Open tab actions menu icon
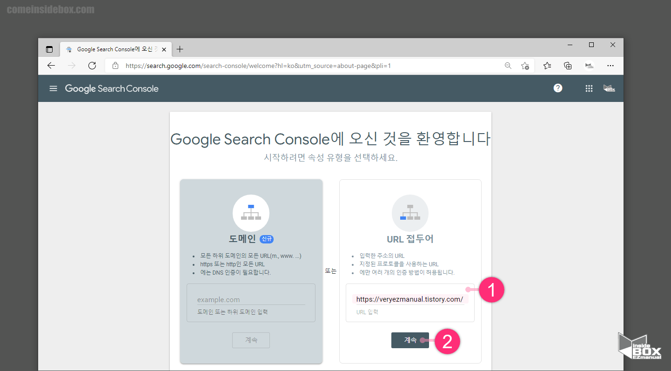 (49, 49)
